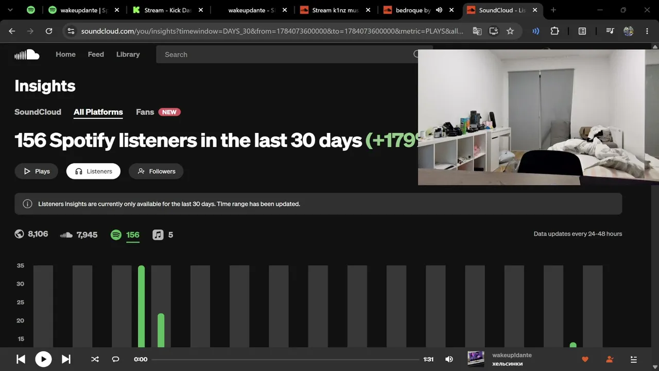The image size is (659, 371).
Task: Click the info icon in the listeners notice
Action: [28, 204]
